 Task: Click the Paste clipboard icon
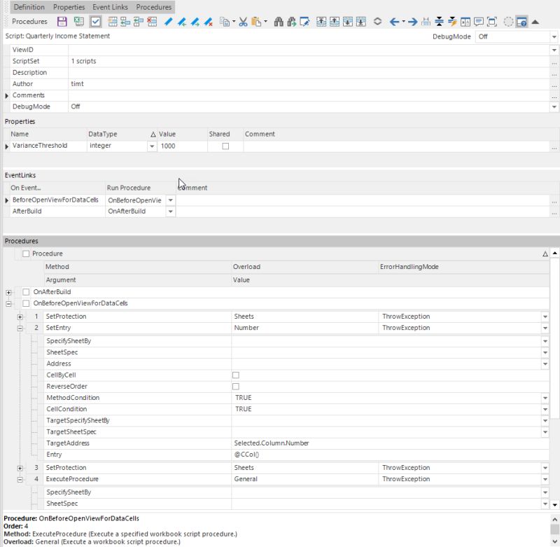[x=256, y=22]
